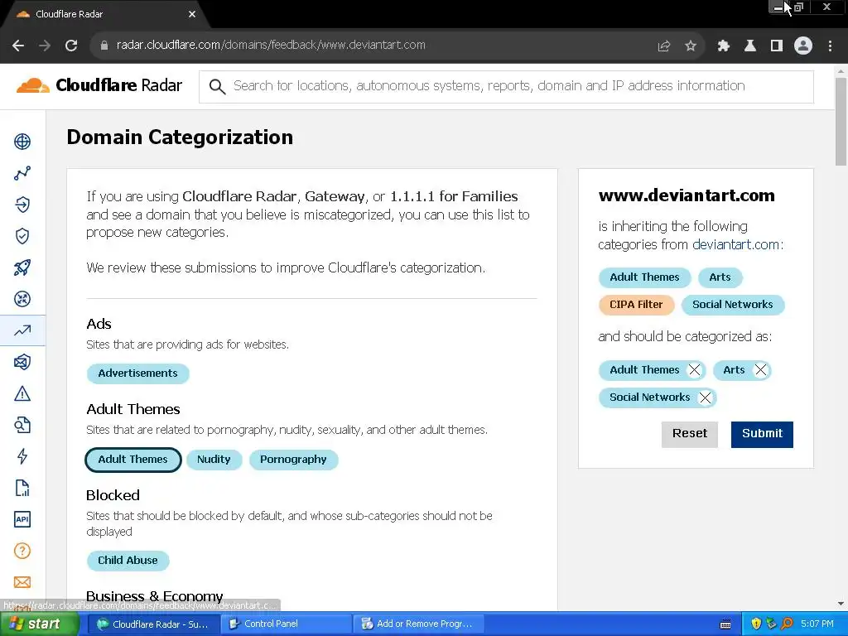Open the trending domains icon in sidebar
Image resolution: width=848 pixels, height=636 pixels.
[x=22, y=330]
